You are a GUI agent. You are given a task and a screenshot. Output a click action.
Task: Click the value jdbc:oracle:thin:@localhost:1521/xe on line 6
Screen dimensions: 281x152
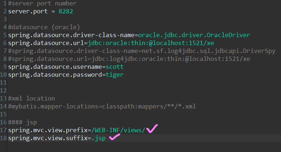tap(151, 43)
